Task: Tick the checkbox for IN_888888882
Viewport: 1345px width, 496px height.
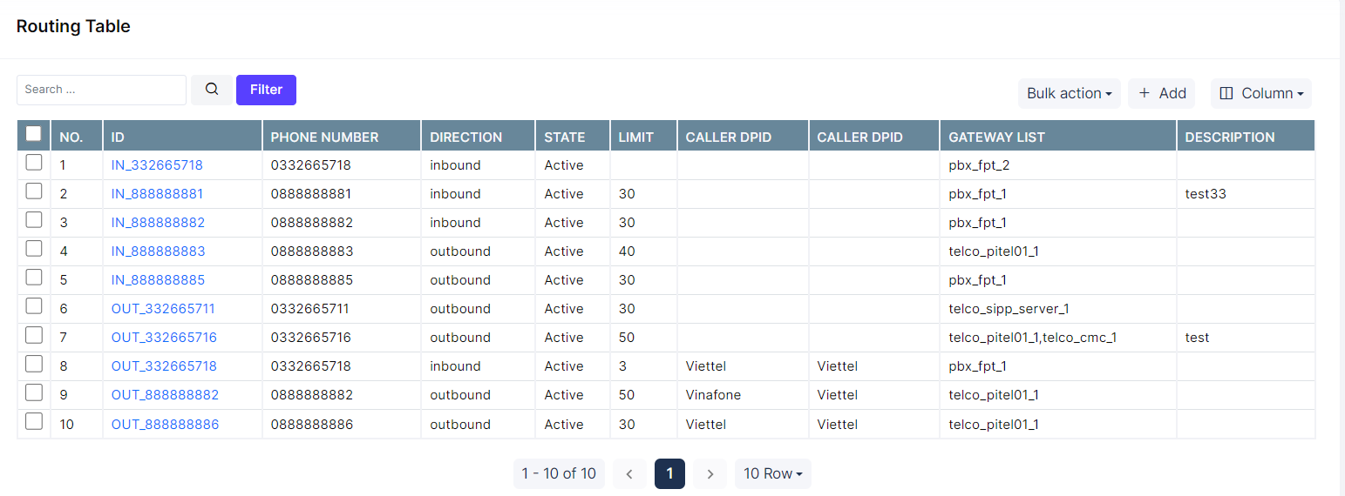Action: [x=34, y=220]
